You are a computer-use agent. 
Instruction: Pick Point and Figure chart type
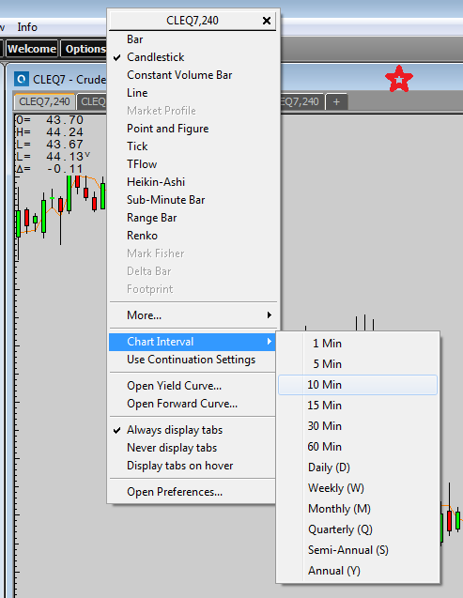(193, 129)
